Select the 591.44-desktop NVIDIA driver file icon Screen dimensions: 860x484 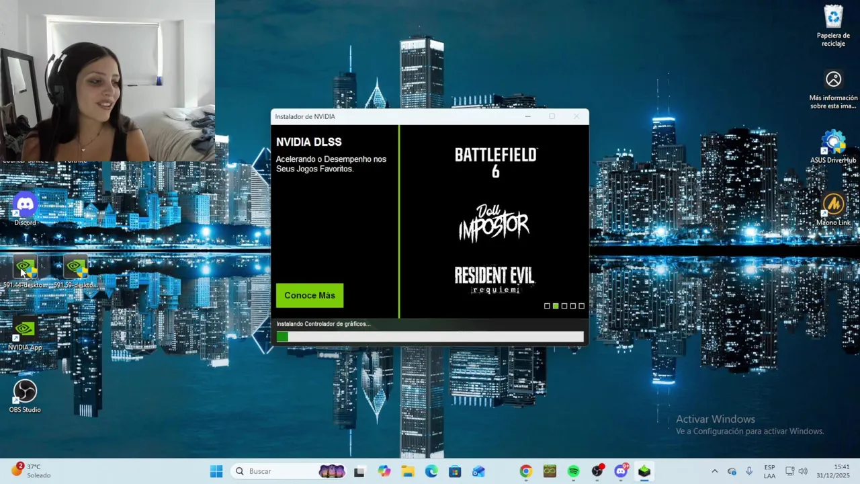[x=26, y=273]
